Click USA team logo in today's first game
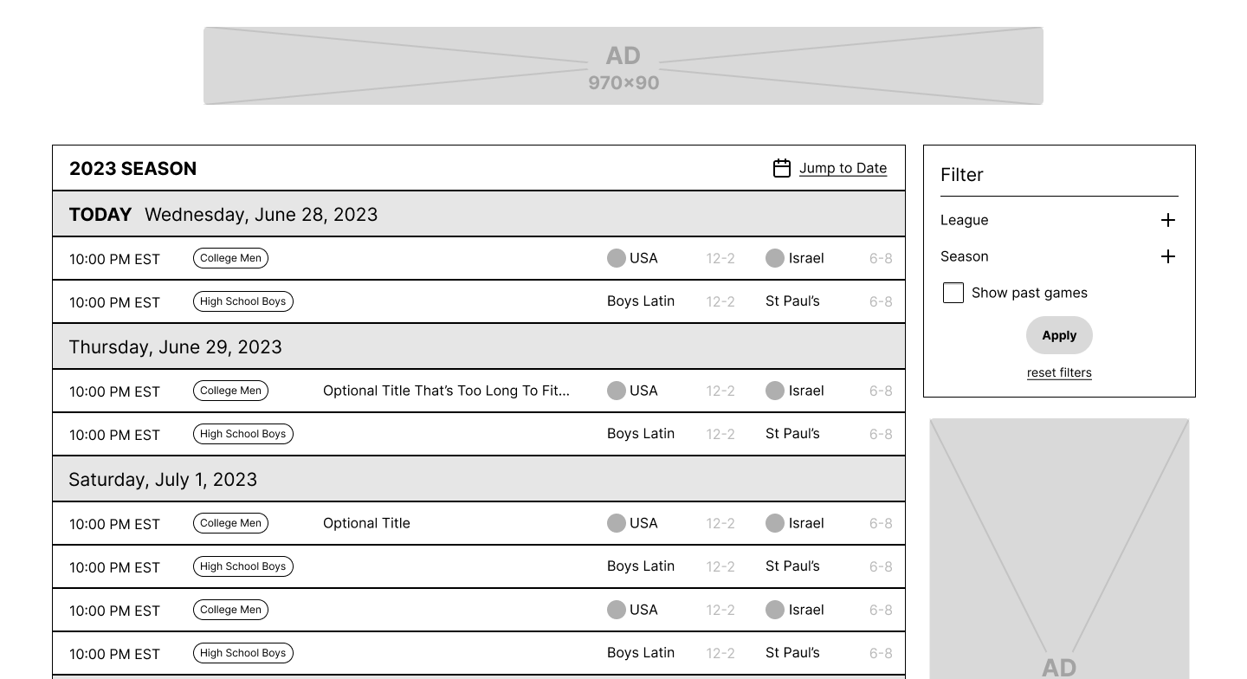The image size is (1247, 679). click(x=617, y=258)
